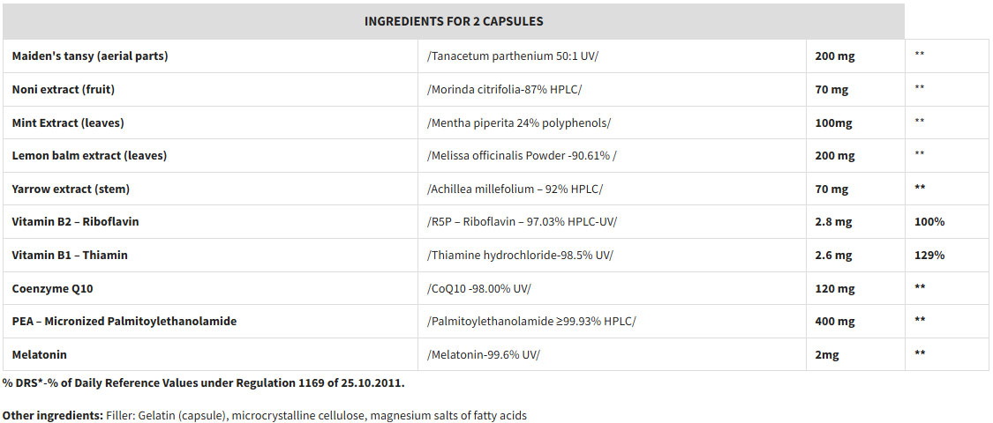The image size is (993, 423).
Task: Click the "% DRS*" Daily Reference Values footnote
Action: point(203,383)
